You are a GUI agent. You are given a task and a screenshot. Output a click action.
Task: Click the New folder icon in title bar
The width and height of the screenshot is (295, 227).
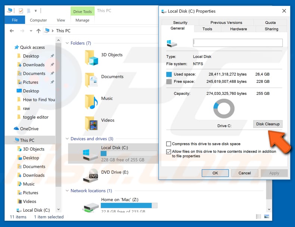(29, 11)
